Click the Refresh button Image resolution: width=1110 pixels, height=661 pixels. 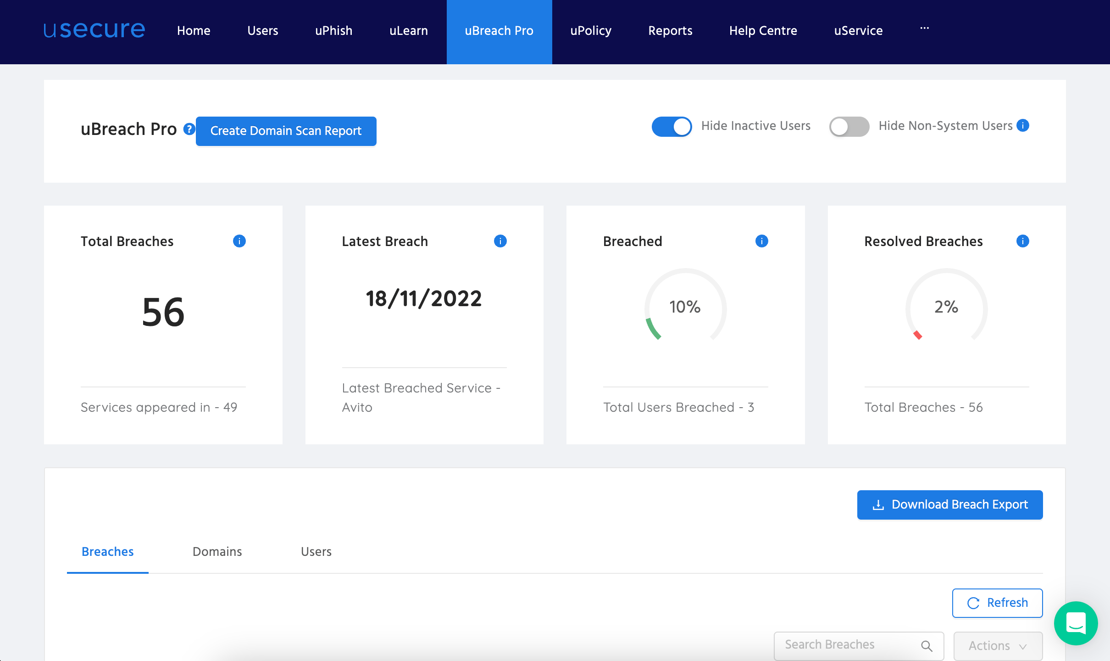pyautogui.click(x=997, y=603)
